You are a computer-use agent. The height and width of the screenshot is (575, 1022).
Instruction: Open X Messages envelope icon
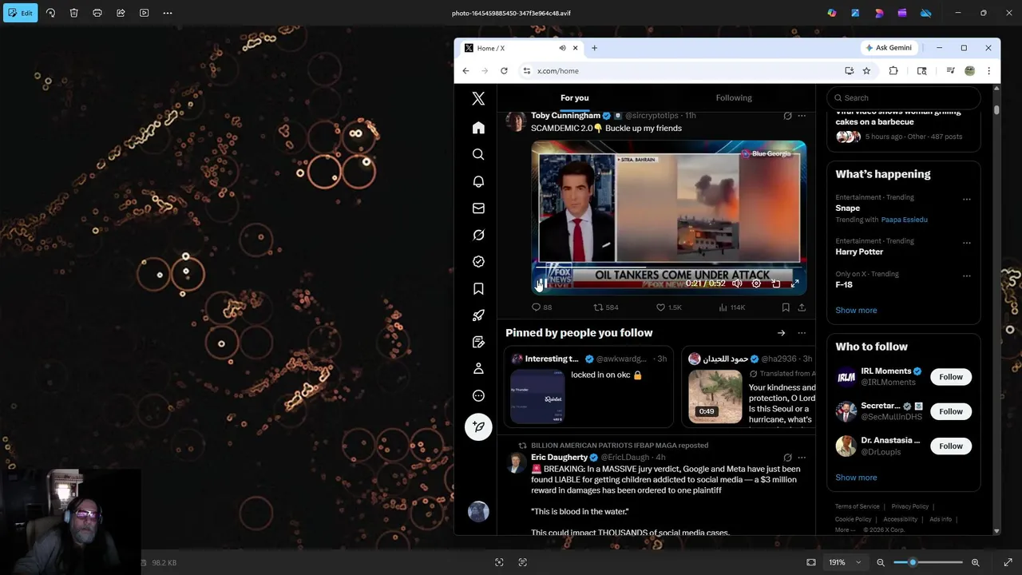[478, 208]
